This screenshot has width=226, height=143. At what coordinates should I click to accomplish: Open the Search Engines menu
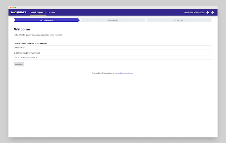tap(37, 13)
